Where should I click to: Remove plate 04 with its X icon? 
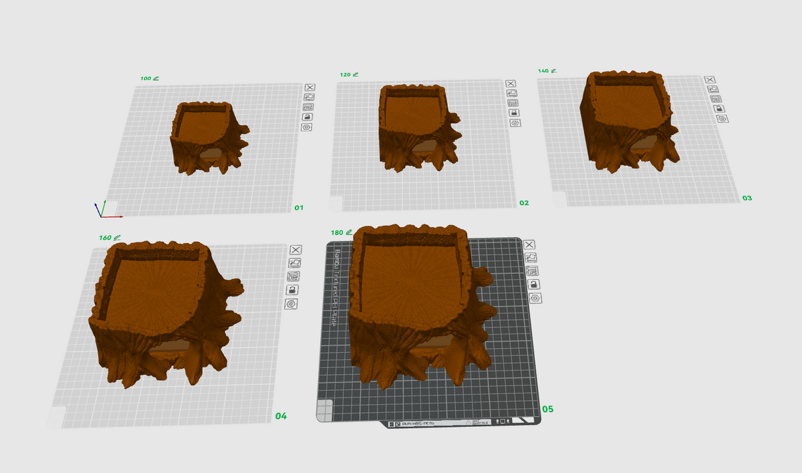pos(296,249)
